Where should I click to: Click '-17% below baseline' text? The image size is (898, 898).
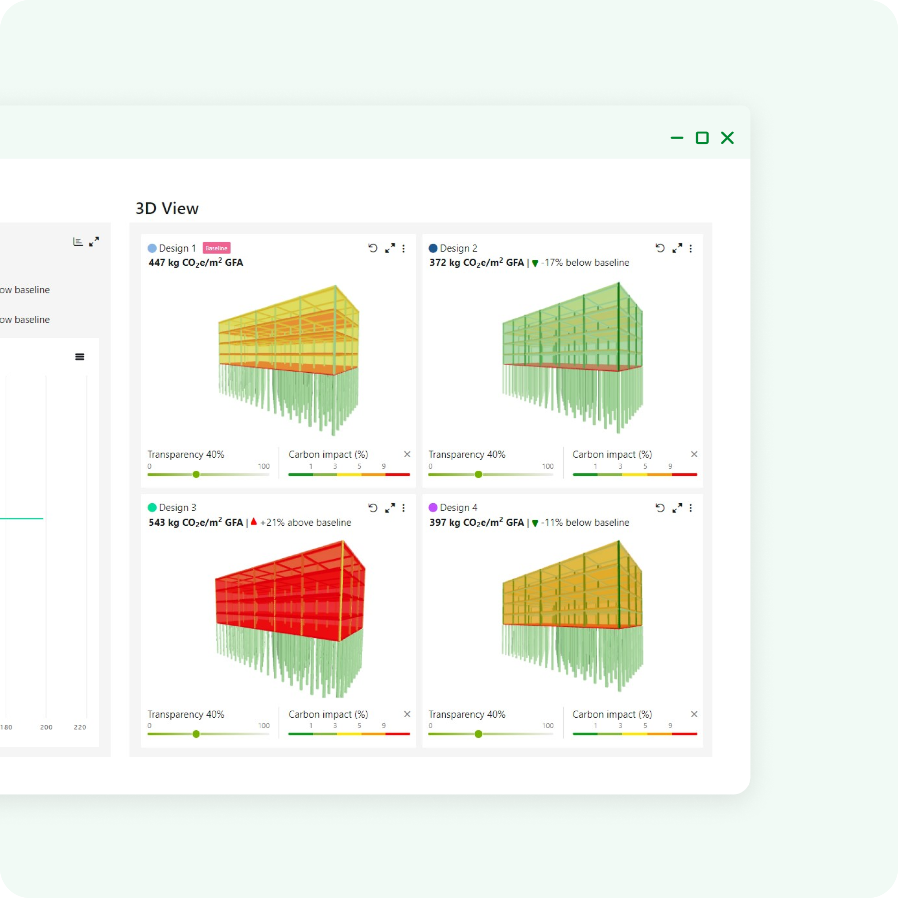[x=585, y=263]
